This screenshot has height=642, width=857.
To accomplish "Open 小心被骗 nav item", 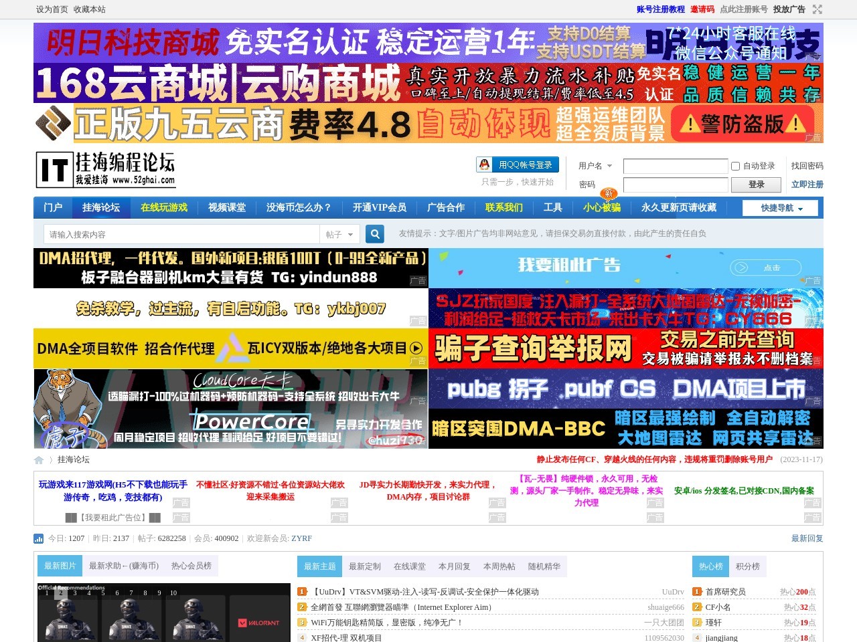I will (602, 207).
